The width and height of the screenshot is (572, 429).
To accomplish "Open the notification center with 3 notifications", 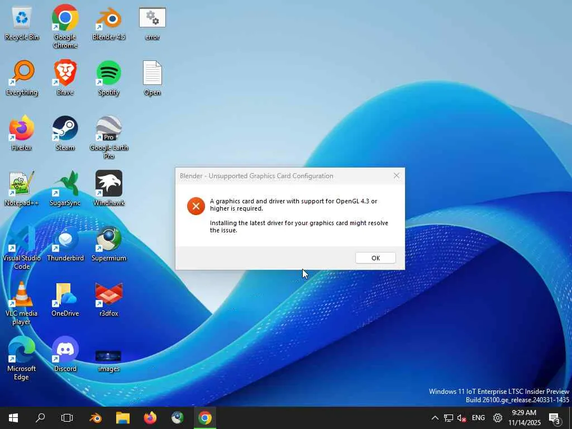I will pyautogui.click(x=554, y=418).
